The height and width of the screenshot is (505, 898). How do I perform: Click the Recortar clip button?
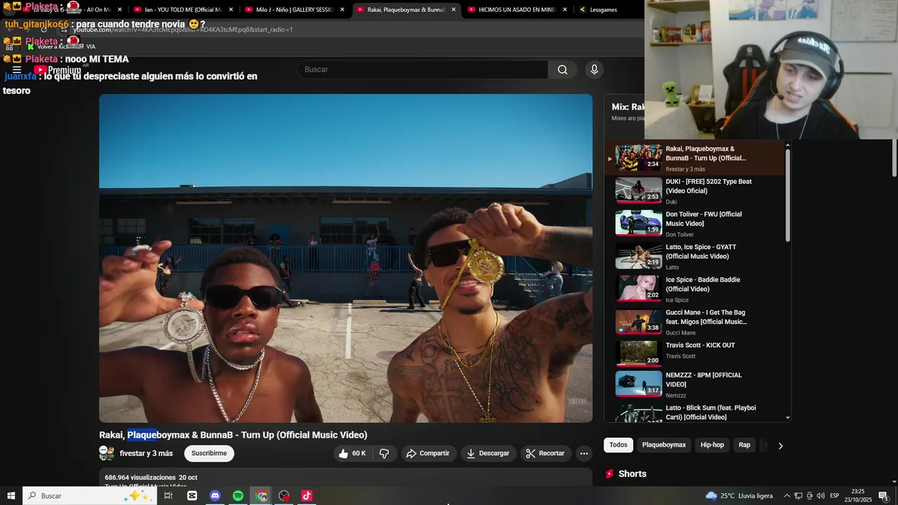pos(545,454)
